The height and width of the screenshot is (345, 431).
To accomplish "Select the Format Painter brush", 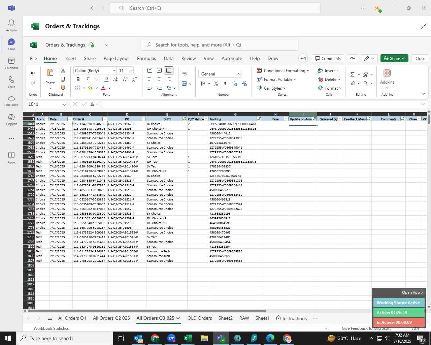I will coord(63,88).
